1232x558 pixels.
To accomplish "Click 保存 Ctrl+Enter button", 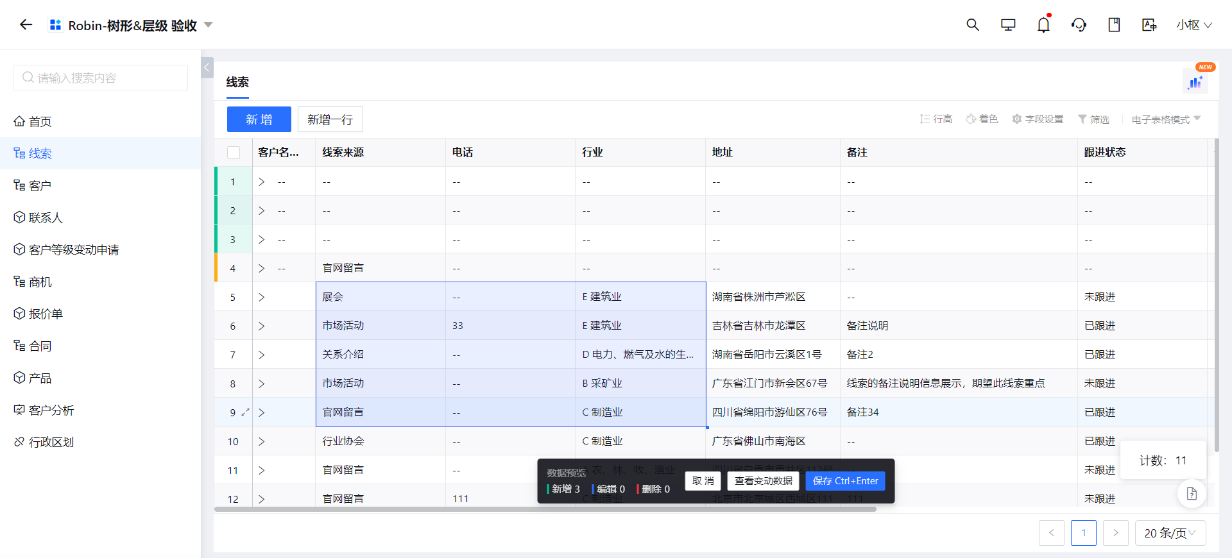I will 845,481.
